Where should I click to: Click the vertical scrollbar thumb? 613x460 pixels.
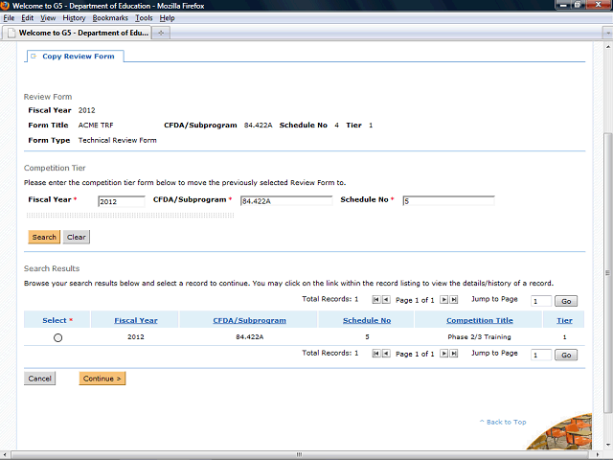607,273
